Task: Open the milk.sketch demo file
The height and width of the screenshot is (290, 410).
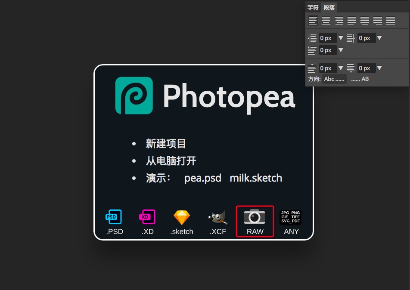Action: [x=256, y=178]
